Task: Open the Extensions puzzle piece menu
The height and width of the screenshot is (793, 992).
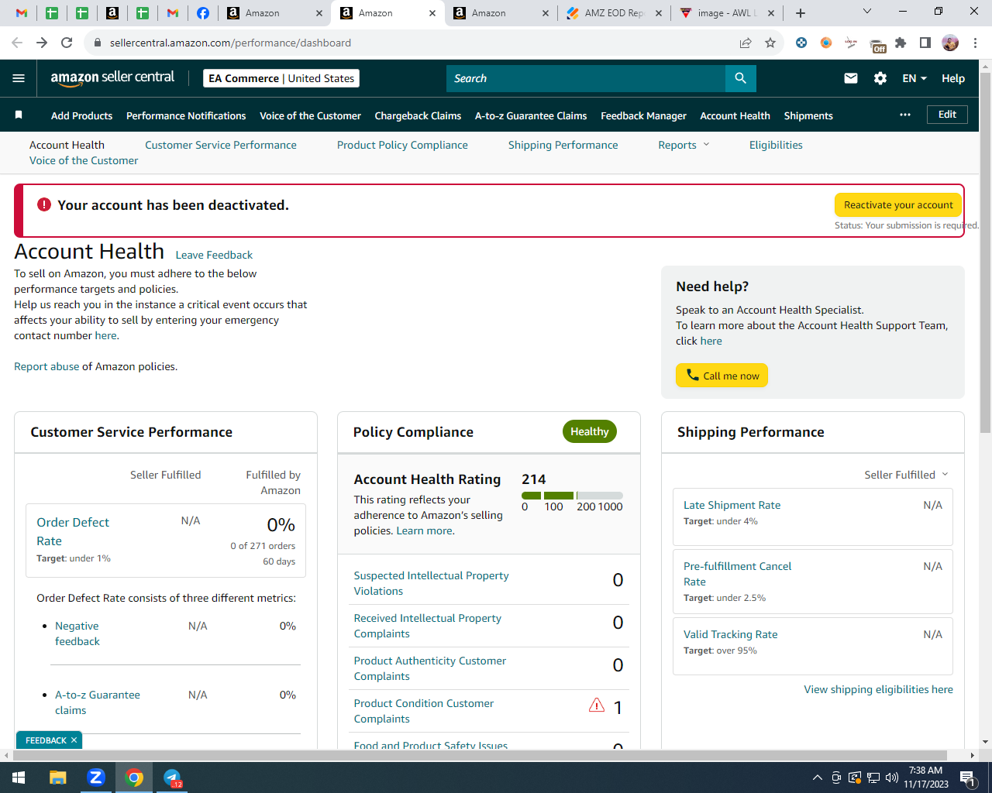Action: (901, 43)
